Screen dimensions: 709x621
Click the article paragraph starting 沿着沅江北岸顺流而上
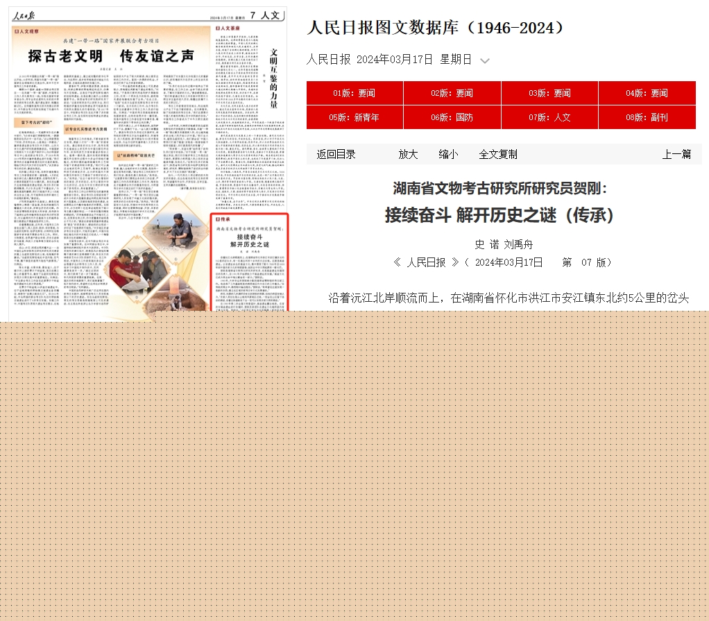509,298
